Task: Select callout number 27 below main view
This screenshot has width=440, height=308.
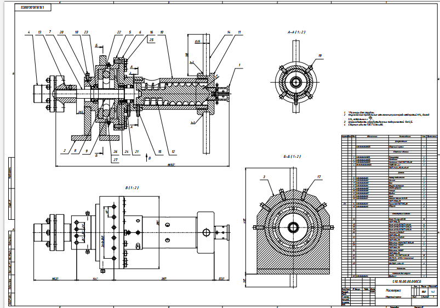Action: (x=115, y=159)
